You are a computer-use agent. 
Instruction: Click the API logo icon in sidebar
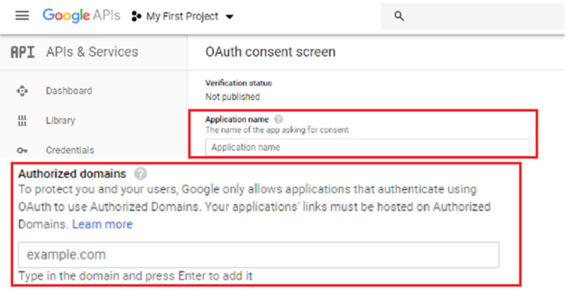coord(23,52)
